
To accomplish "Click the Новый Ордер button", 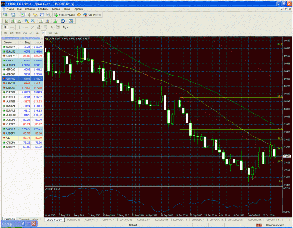I will (65, 15).
